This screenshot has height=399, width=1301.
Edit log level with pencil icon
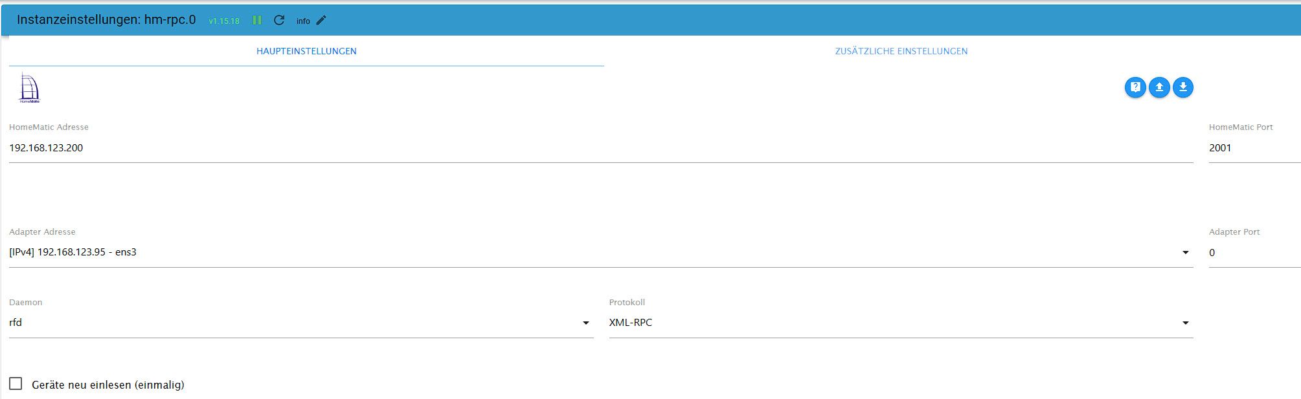321,20
